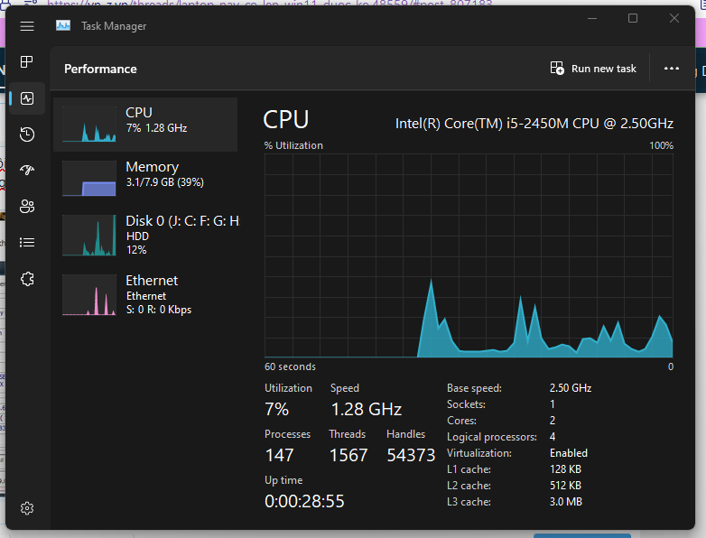Select the Disk 0 HDD entry
This screenshot has height=538, width=706.
pos(145,235)
